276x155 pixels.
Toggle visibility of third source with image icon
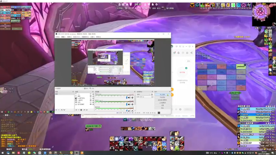(91, 98)
